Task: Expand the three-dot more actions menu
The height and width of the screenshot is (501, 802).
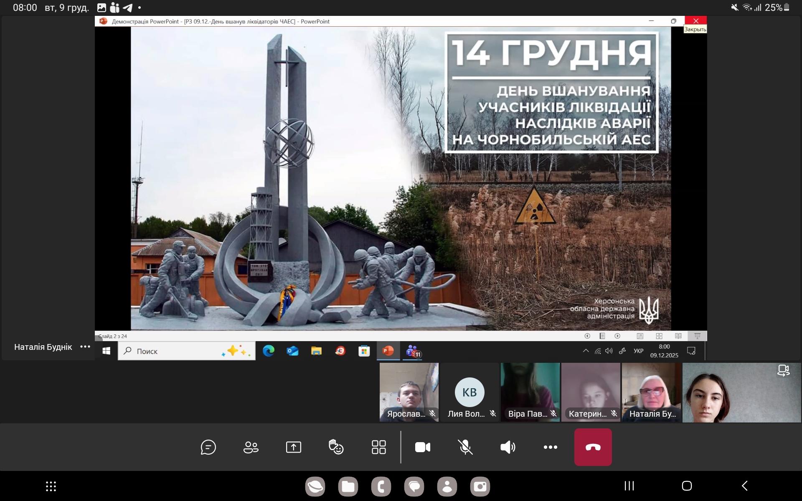Action: [550, 447]
